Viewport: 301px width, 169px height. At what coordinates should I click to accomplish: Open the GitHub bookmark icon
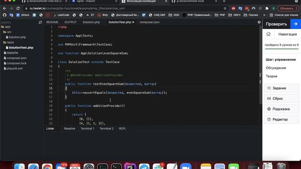5,15
